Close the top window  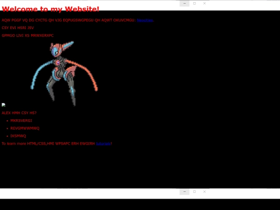coord(204,4)
